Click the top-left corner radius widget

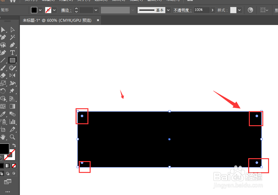(x=82, y=116)
